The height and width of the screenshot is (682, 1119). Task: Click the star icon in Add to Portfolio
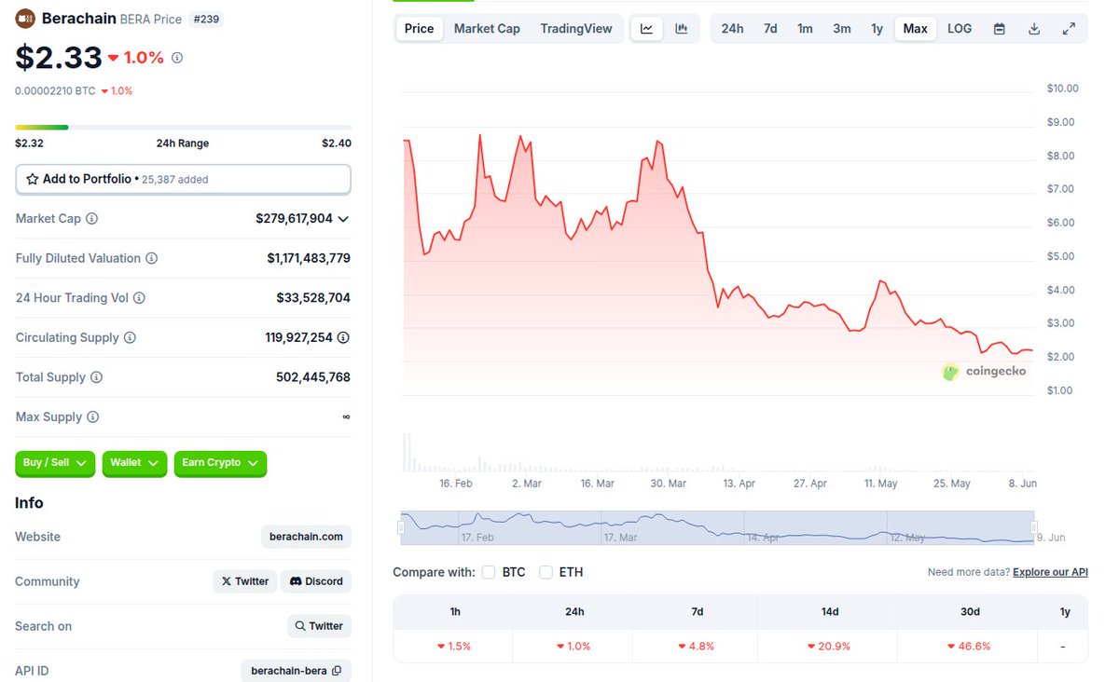coord(33,179)
